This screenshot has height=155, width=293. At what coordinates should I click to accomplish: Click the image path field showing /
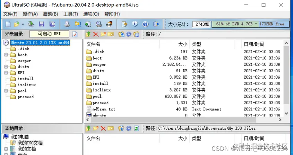(224, 34)
